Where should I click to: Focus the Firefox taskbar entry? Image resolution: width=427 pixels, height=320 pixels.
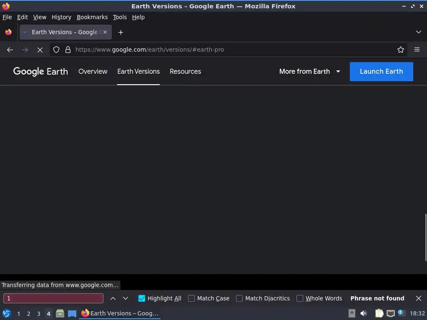point(120,313)
